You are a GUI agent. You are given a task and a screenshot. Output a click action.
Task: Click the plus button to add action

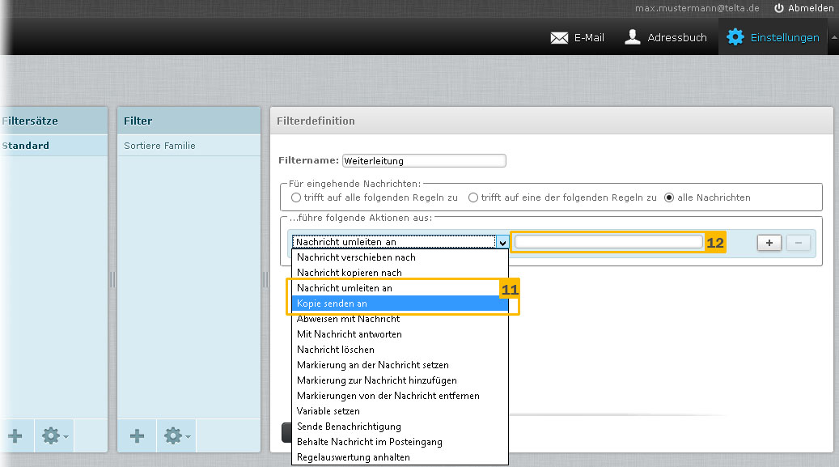[769, 243]
